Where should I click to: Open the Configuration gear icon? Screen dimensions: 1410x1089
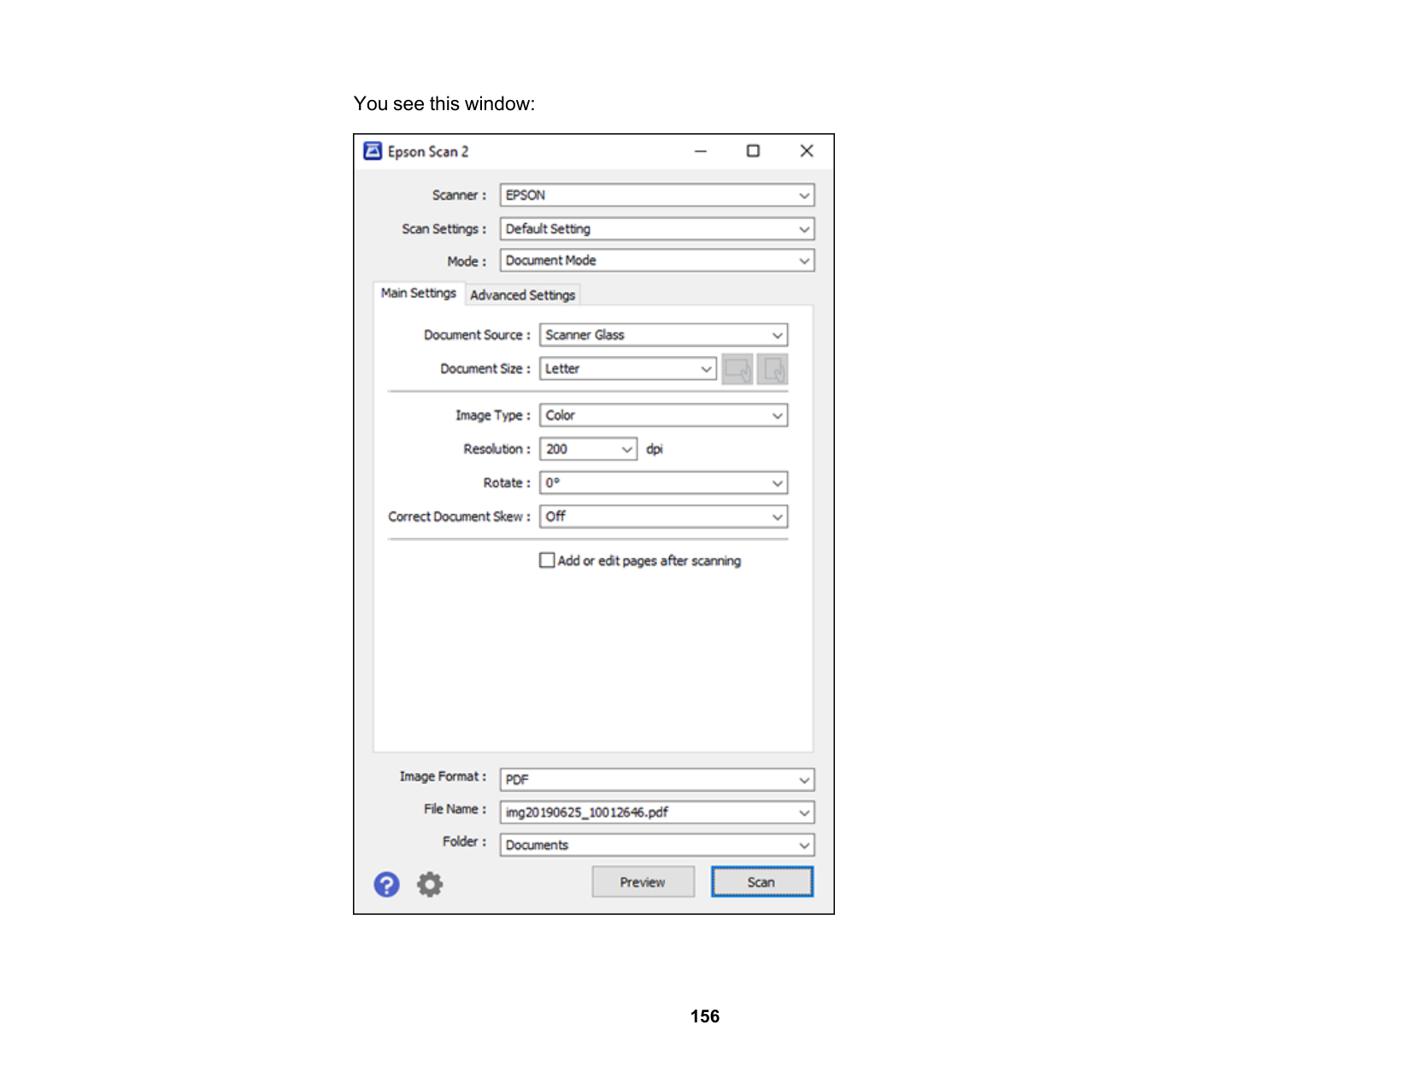[430, 884]
